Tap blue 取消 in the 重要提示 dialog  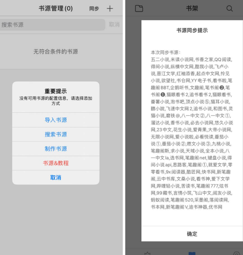point(56,177)
